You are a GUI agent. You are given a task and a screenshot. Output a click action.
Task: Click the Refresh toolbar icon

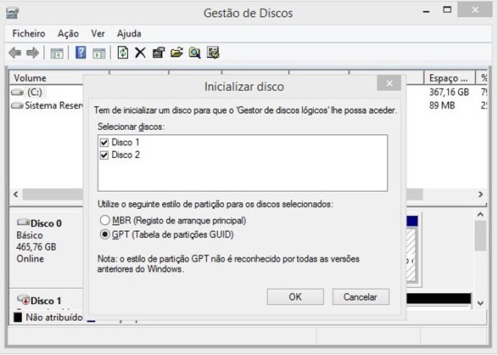pos(123,53)
